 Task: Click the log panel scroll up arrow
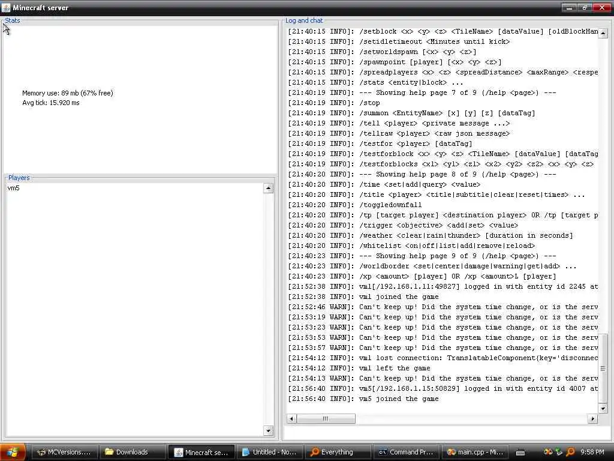[x=603, y=34]
